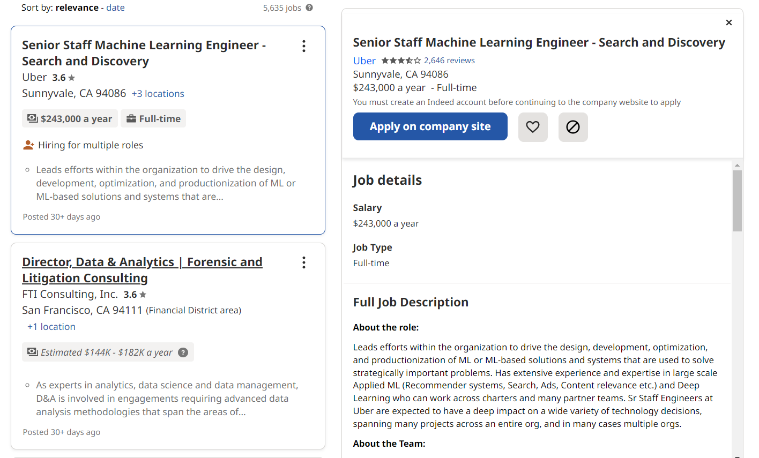Click the '5,635 jobs' count
This screenshot has width=759, height=458.
point(282,7)
